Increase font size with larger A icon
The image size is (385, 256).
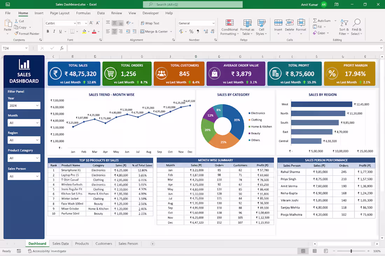tap(91, 23)
